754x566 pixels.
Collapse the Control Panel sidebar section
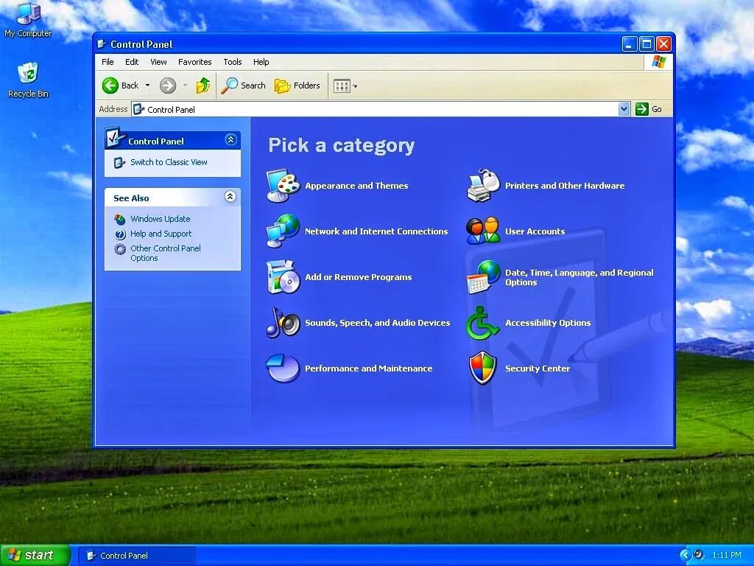[x=230, y=140]
